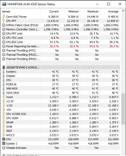Click the lightning icon next to Vcore
The width and height of the screenshot is (126, 156).
[x=3, y=97]
